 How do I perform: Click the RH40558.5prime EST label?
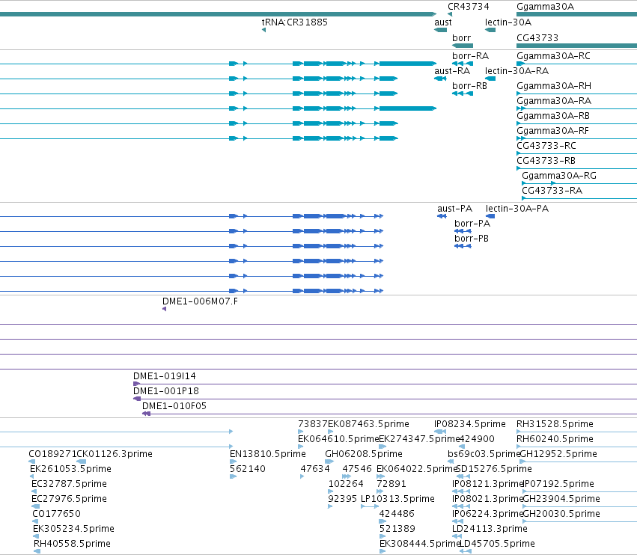point(73,544)
